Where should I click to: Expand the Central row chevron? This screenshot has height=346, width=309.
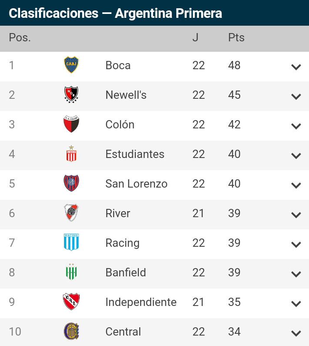click(x=296, y=333)
